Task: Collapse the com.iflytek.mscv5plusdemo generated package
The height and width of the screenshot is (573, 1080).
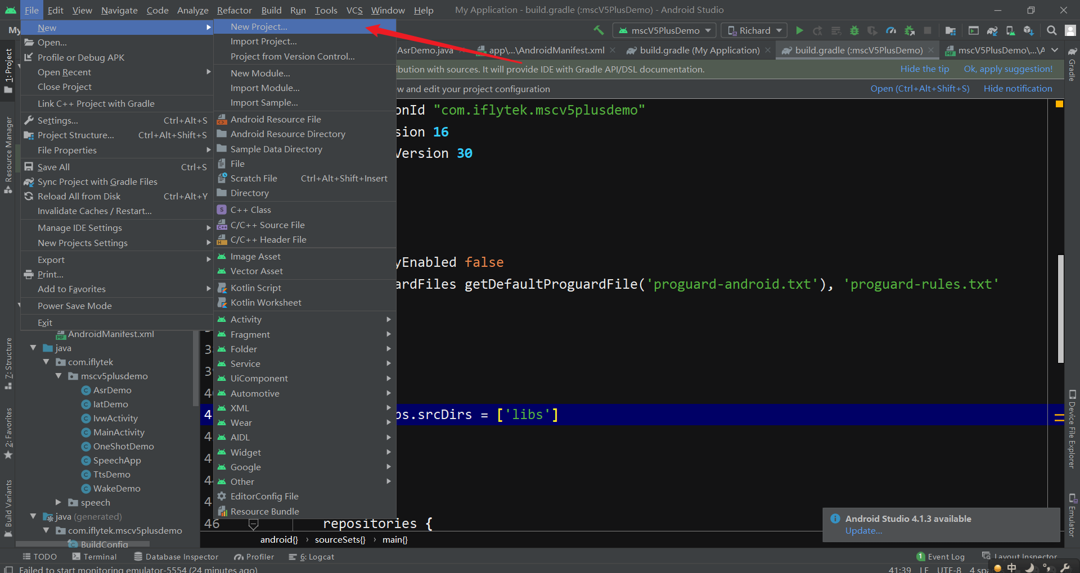Action: coord(46,531)
